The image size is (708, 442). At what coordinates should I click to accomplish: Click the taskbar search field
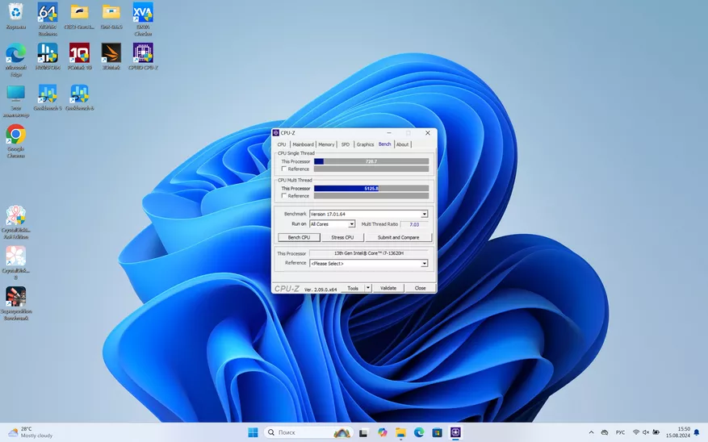[297, 432]
